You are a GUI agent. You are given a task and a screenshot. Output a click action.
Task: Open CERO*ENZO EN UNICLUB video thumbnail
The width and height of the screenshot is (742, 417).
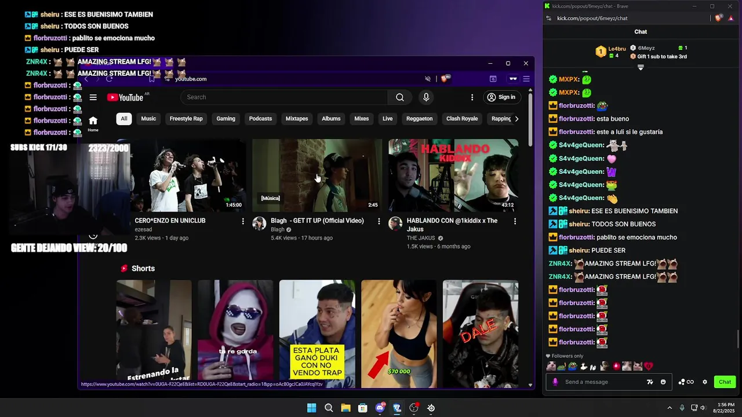(x=180, y=175)
